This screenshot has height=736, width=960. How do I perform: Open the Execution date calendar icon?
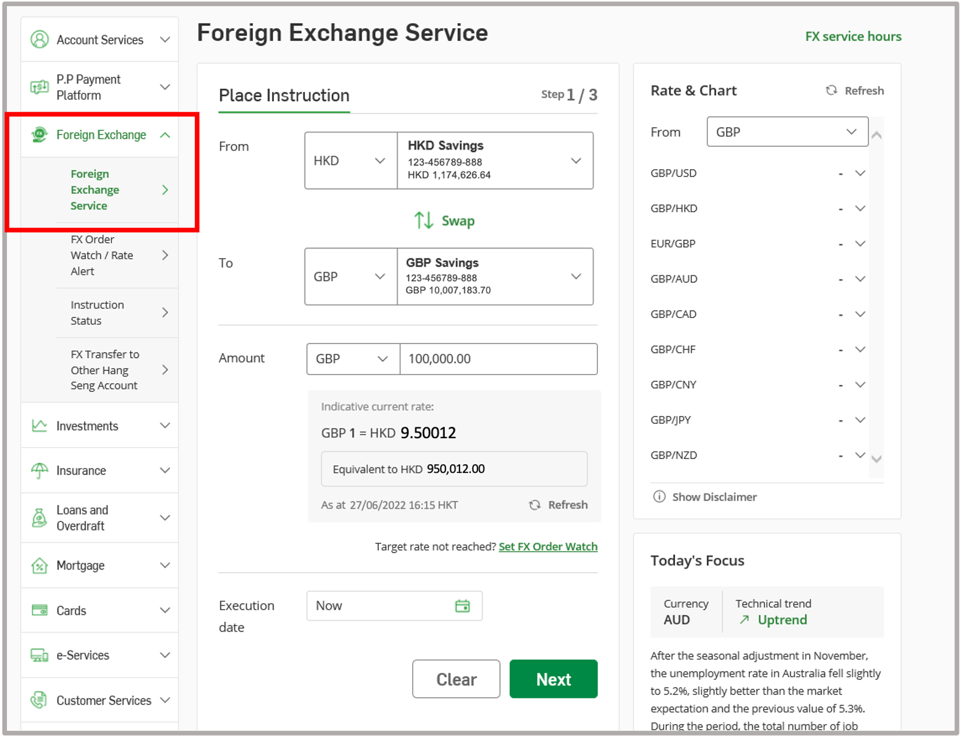point(462,605)
